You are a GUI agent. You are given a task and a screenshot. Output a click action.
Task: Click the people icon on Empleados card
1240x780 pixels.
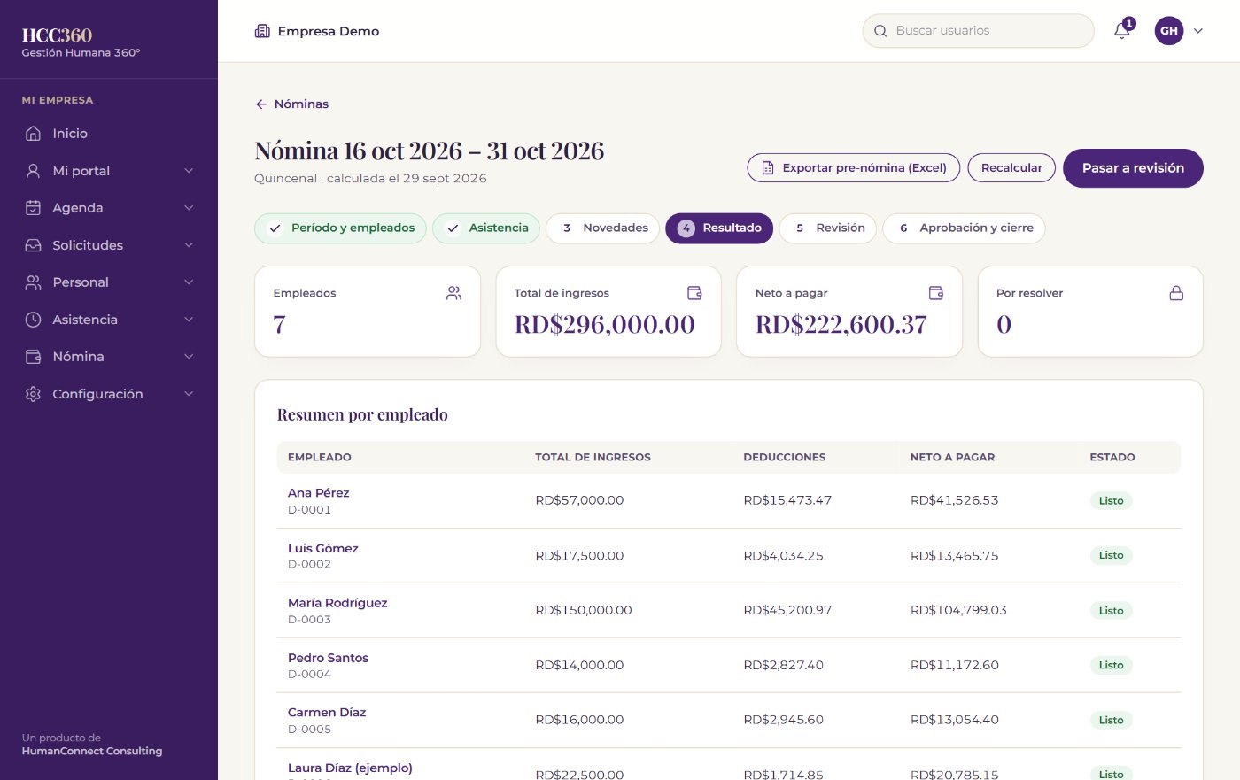[453, 293]
